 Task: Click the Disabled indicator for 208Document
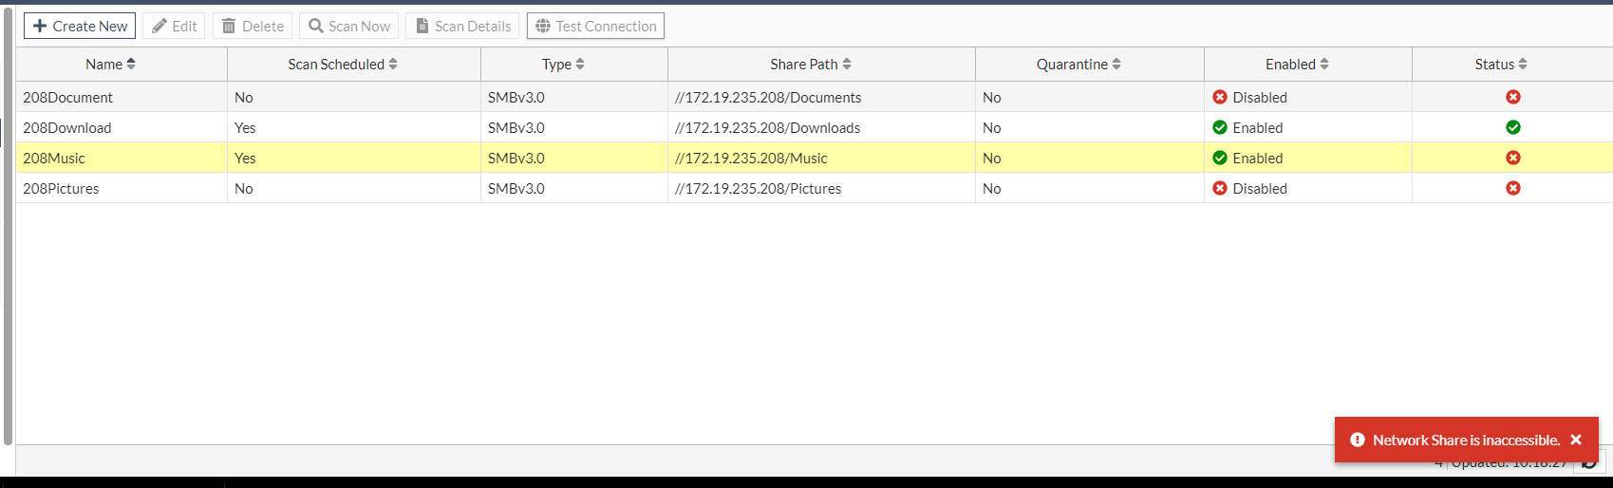tap(1249, 97)
